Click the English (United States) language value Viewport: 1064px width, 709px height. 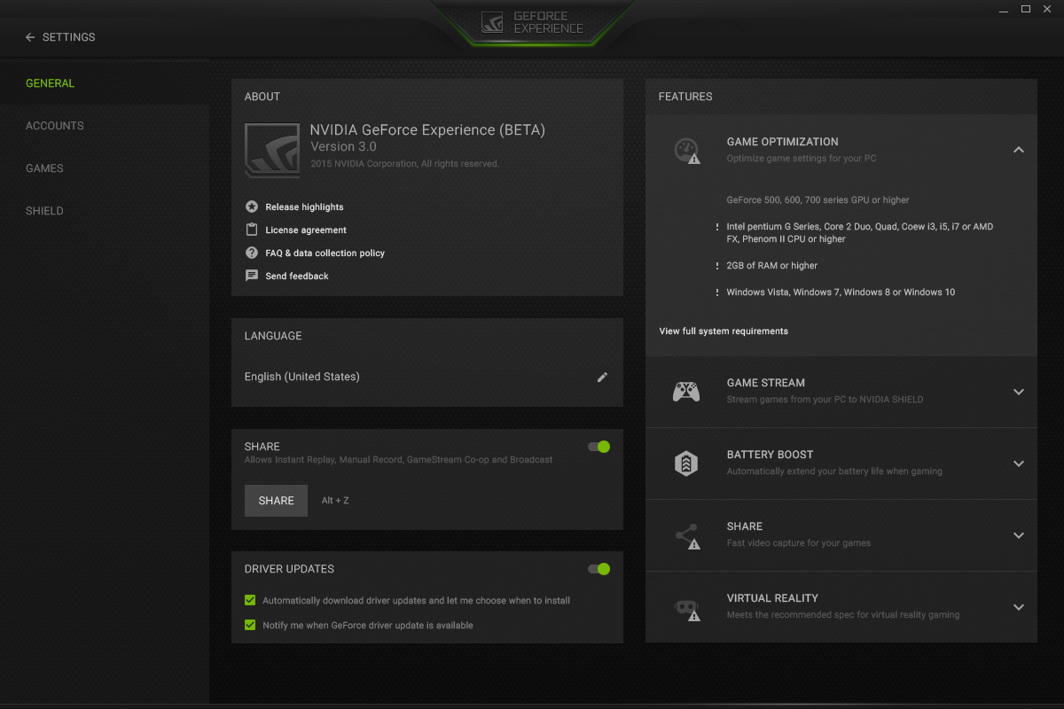tap(302, 377)
